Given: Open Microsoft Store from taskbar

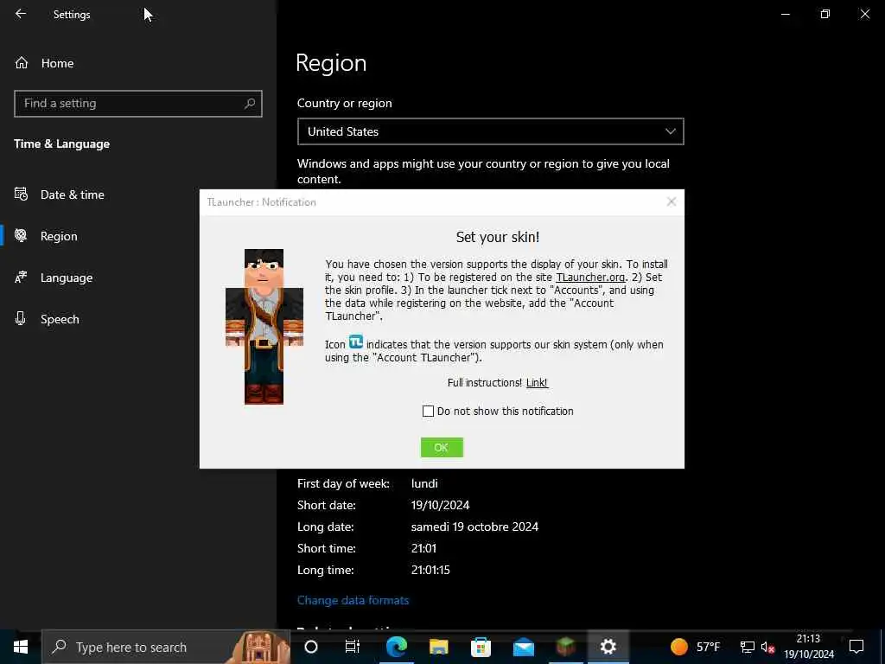Looking at the screenshot, I should pos(481,647).
